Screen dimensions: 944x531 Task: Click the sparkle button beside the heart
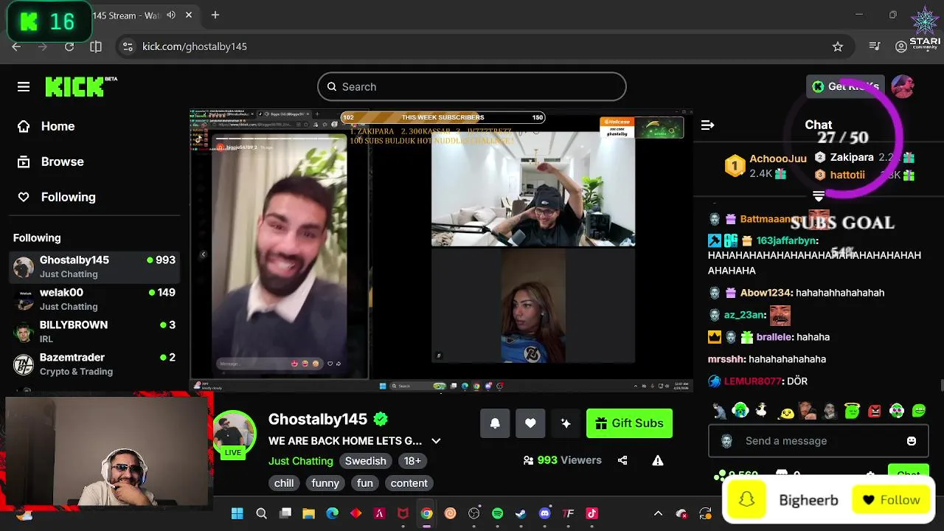click(x=566, y=423)
